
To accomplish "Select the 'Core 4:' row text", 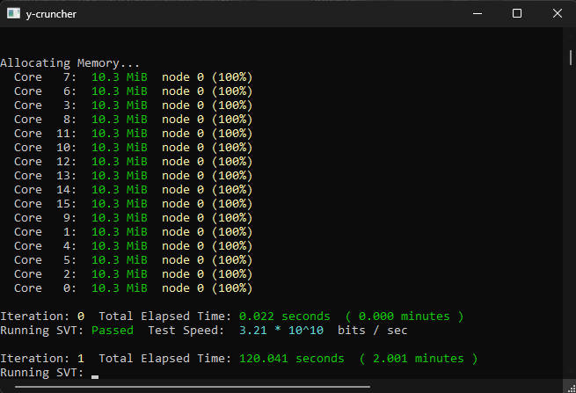I will click(x=134, y=246).
